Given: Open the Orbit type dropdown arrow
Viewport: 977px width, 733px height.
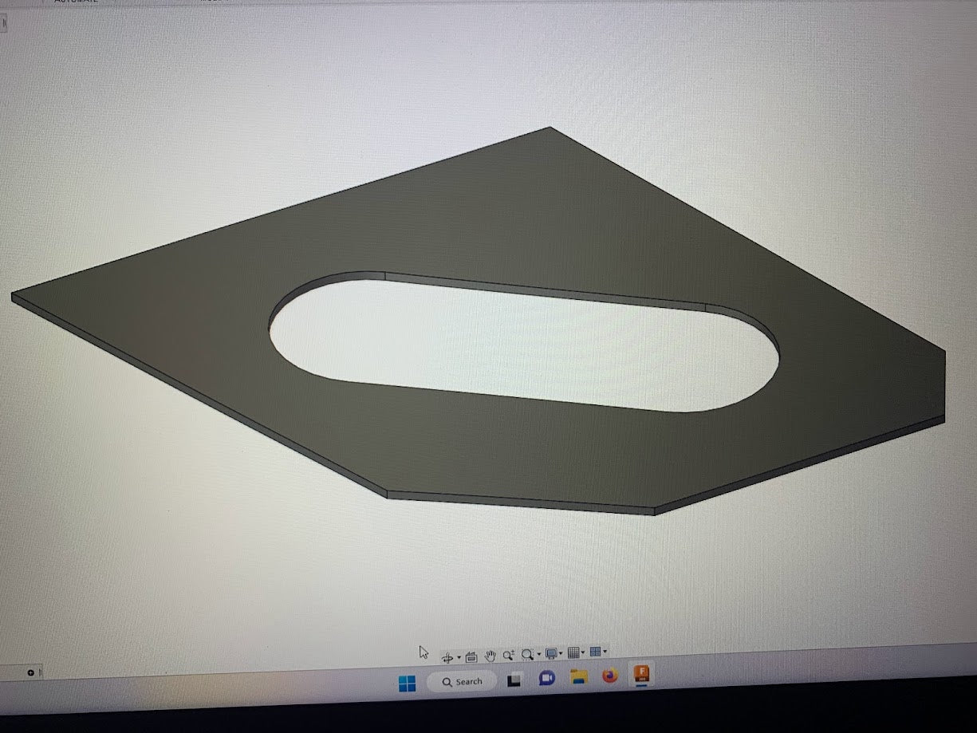Looking at the screenshot, I should point(459,657).
